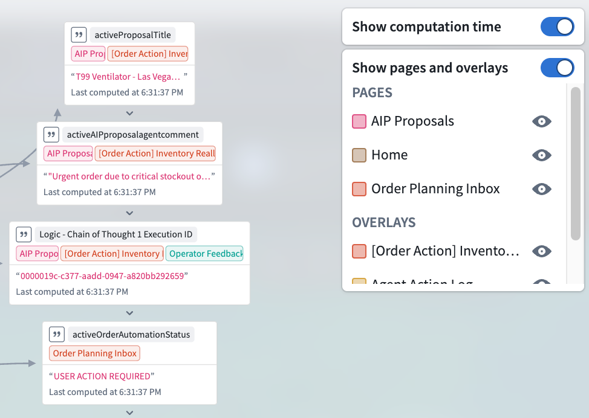Click the activeAIPproposalagentcomment variable name

(x=132, y=135)
